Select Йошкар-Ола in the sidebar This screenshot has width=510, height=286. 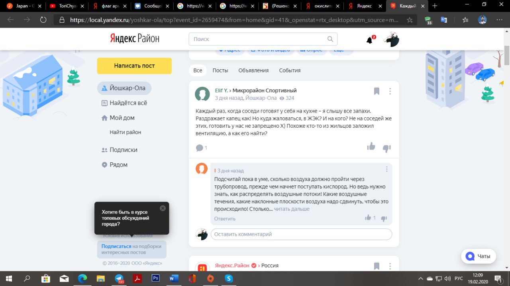tap(124, 88)
